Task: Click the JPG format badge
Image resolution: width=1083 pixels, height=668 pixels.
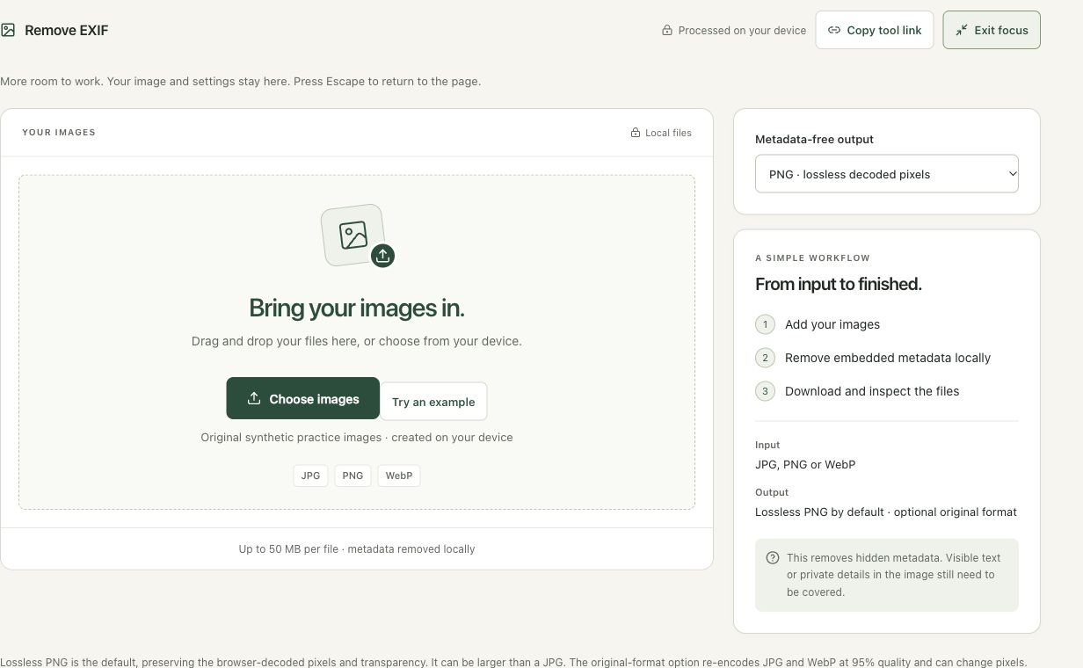Action: (310, 476)
